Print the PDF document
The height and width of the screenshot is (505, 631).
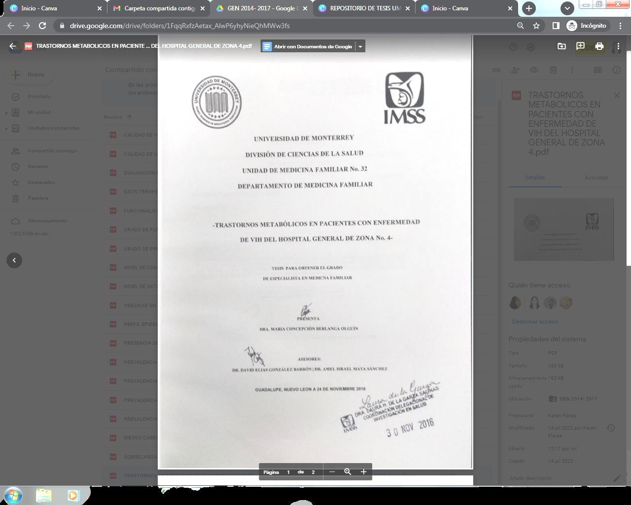(599, 46)
